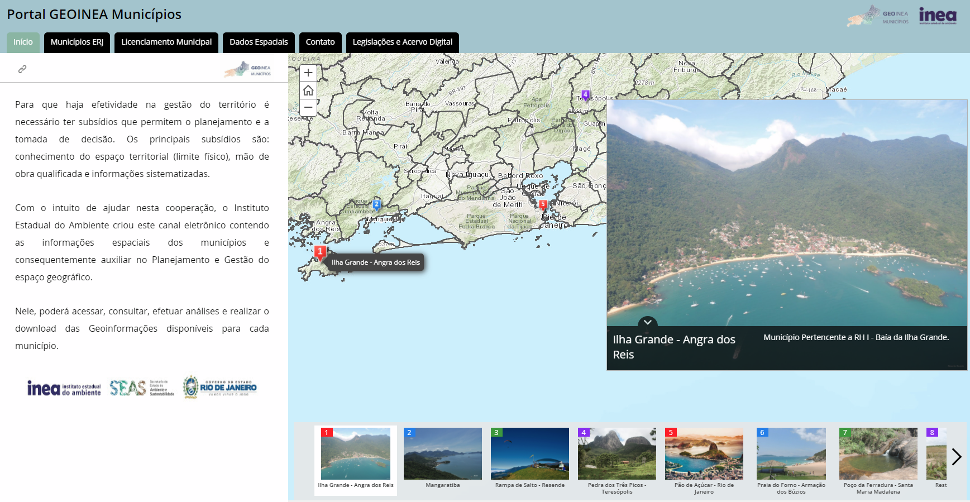This screenshot has width=970, height=502.
Task: Select blue map marker number 2
Action: pos(377,205)
